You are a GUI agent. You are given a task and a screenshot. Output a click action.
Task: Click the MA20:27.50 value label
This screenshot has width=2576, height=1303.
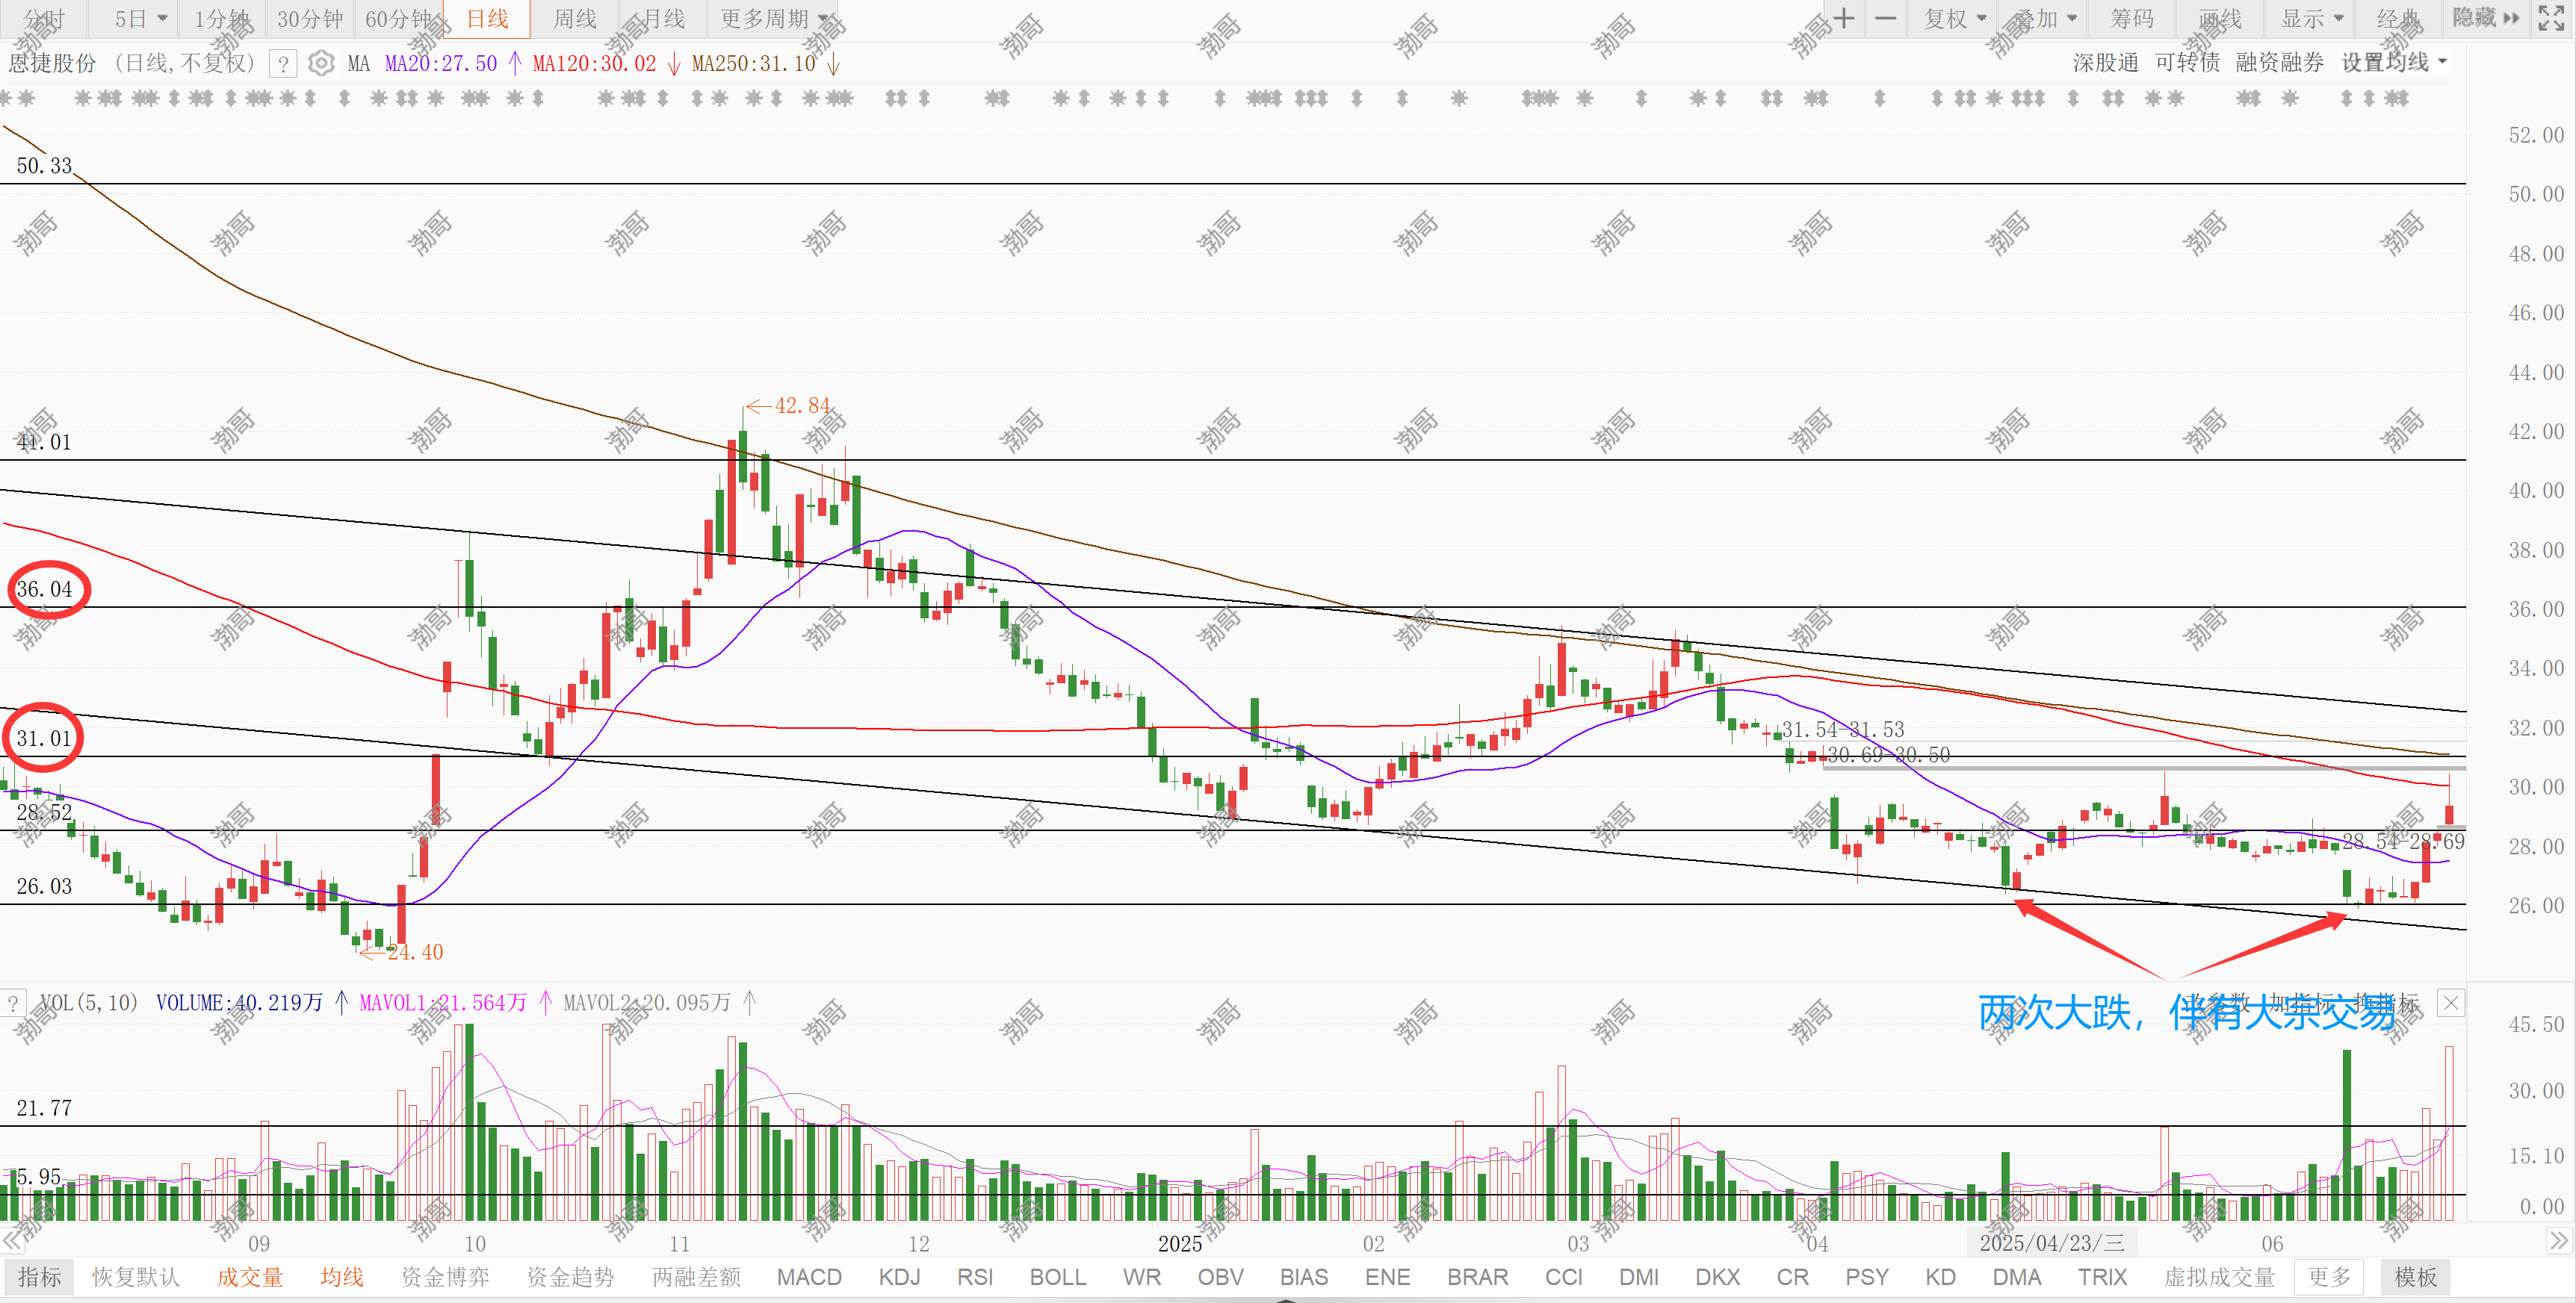[x=441, y=64]
